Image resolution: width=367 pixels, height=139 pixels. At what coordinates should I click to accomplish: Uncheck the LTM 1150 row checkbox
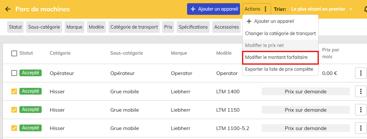click(14, 110)
